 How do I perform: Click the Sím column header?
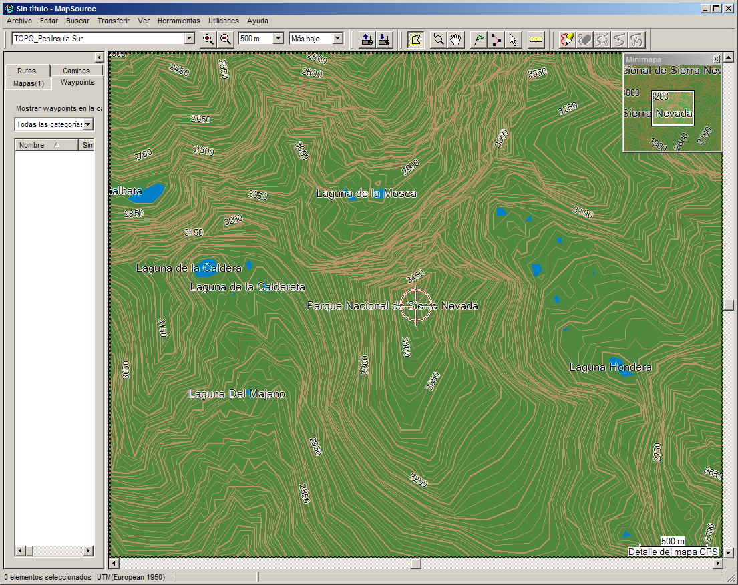pos(87,145)
